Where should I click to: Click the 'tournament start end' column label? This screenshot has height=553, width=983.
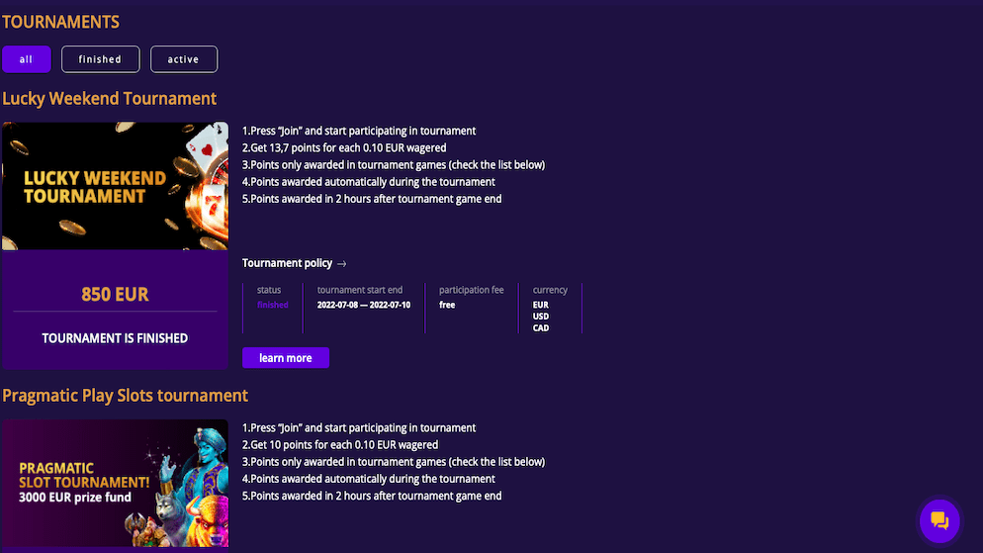click(360, 290)
